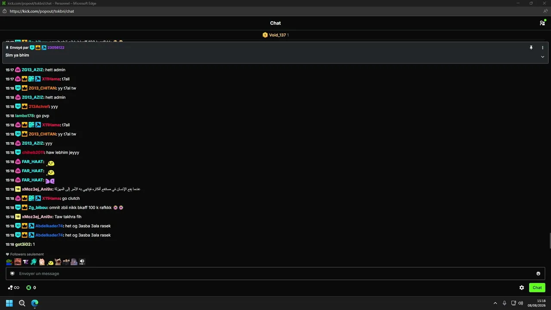Click Read aloud icon in Edge bar
This screenshot has width=551, height=310.
[545, 11]
